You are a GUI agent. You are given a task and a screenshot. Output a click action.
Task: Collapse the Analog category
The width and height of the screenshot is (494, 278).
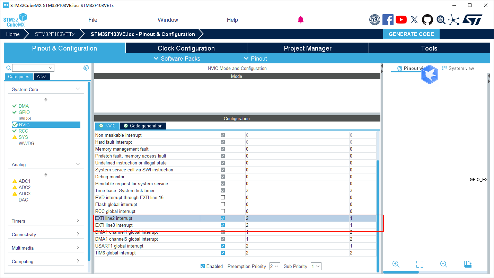click(78, 164)
